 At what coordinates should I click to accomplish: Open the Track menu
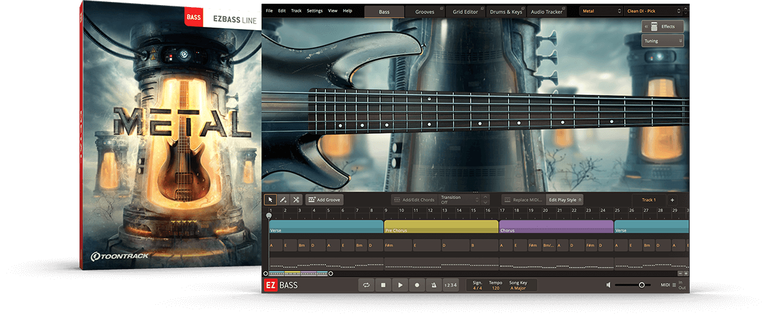[296, 11]
